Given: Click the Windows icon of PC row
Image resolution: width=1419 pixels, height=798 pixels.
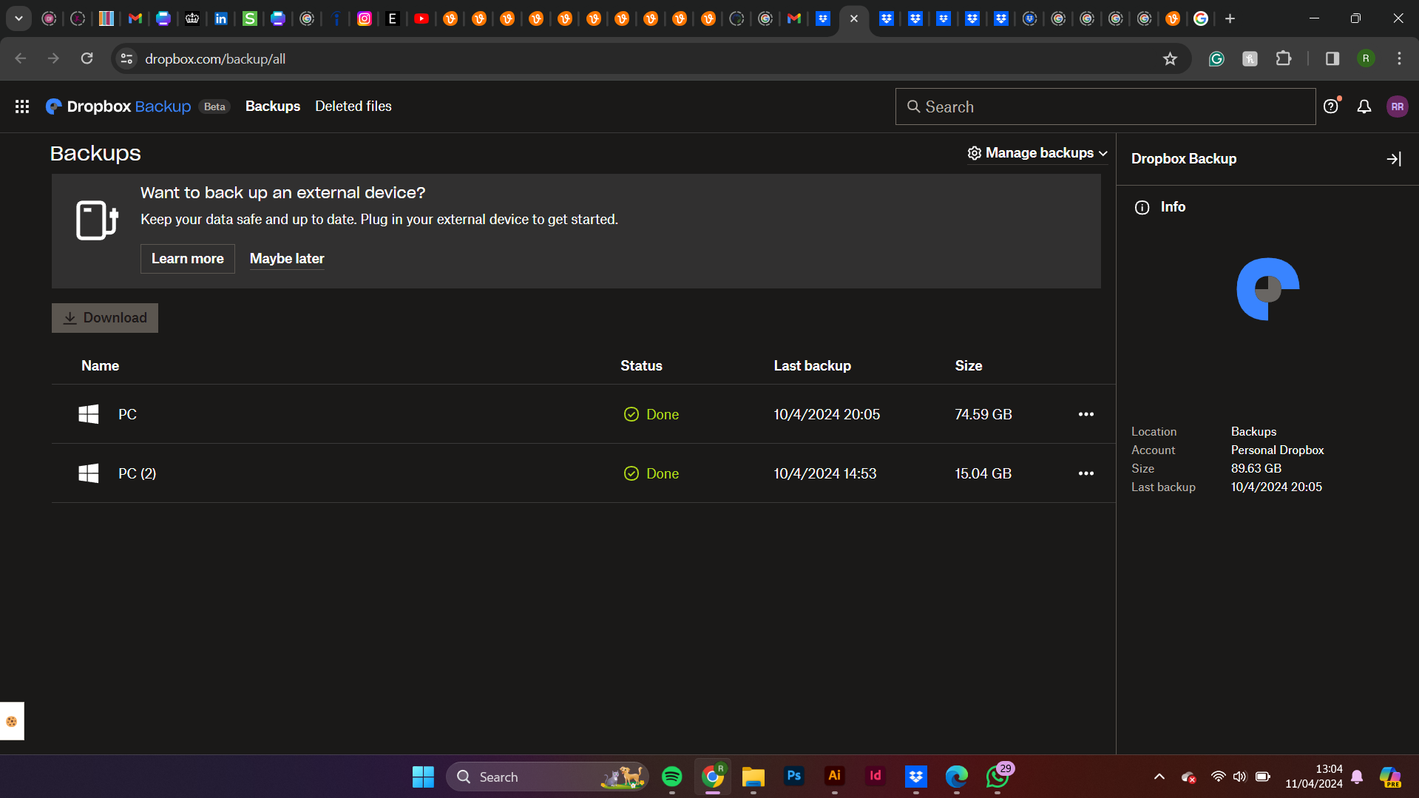Looking at the screenshot, I should point(89,414).
